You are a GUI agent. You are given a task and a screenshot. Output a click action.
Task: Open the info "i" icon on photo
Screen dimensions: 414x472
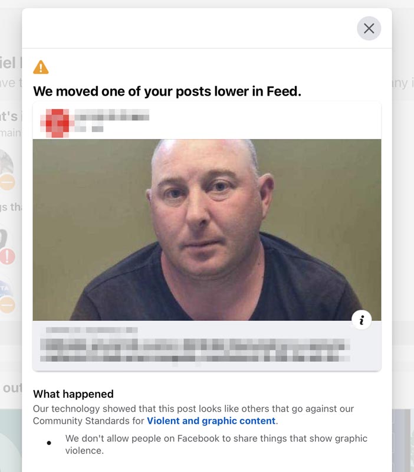[x=362, y=320]
